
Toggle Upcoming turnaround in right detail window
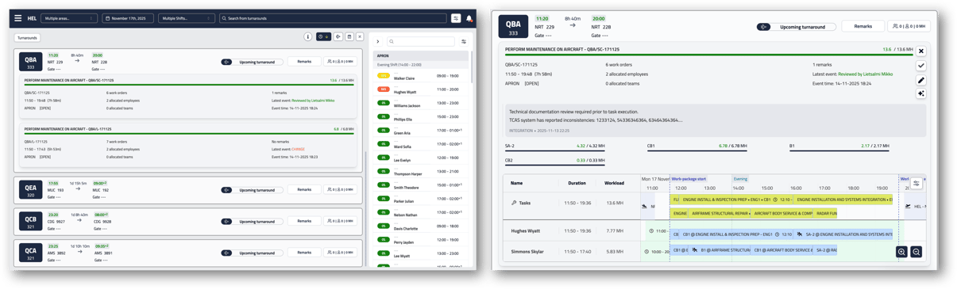[x=796, y=27]
